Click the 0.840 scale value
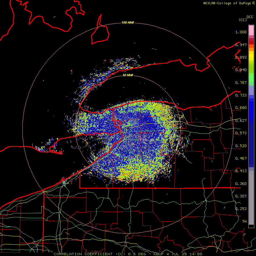The height and width of the screenshot is (256, 256). (x=241, y=70)
